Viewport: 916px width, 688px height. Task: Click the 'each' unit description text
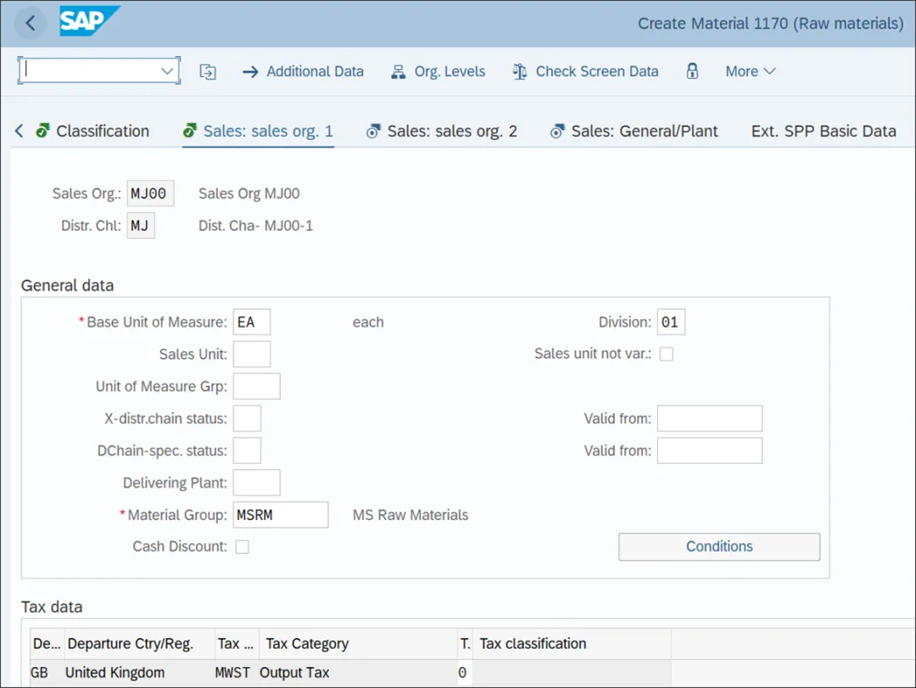368,322
